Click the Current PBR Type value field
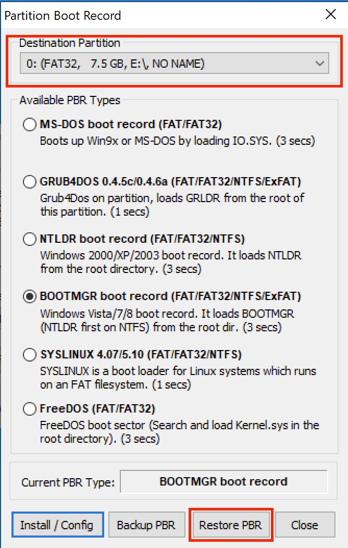 (223, 481)
